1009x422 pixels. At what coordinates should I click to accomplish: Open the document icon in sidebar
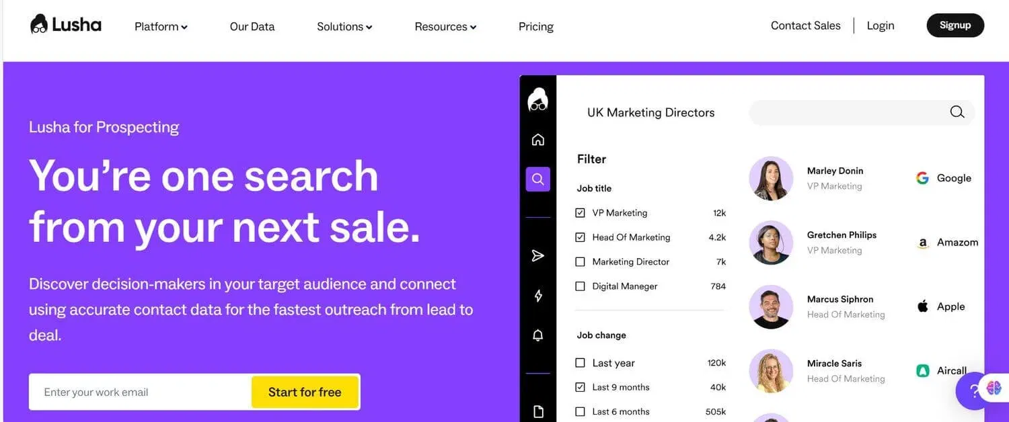(538, 411)
